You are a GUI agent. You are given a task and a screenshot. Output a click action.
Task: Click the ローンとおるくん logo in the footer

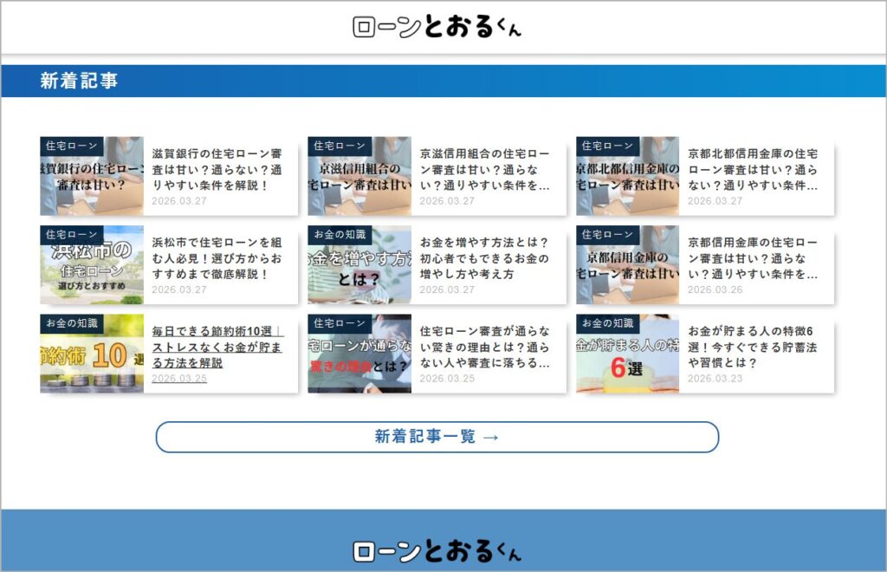437,550
